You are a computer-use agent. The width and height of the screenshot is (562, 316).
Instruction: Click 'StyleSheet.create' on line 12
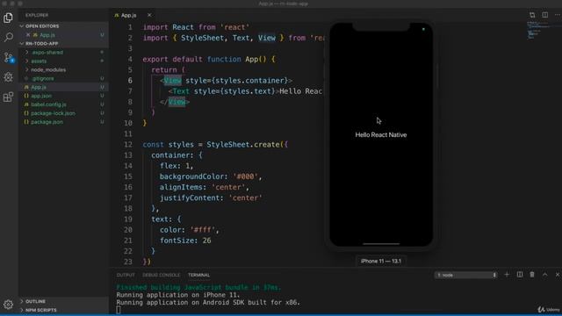[243, 144]
